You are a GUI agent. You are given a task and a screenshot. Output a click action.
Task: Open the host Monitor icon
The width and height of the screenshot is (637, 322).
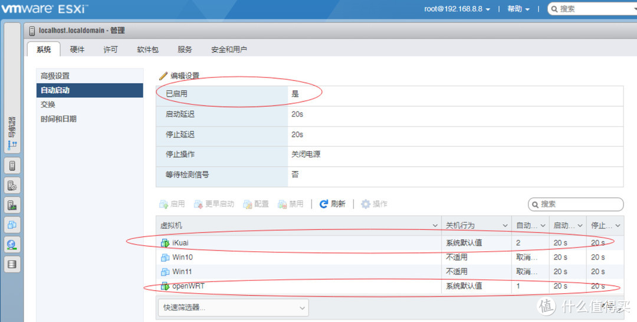point(12,205)
